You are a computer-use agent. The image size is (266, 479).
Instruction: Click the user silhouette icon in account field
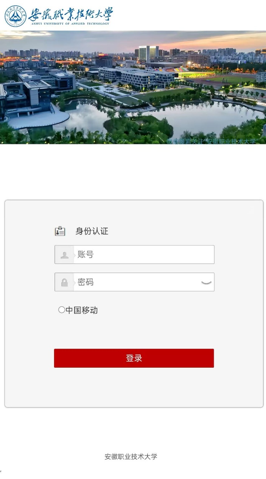pyautogui.click(x=64, y=255)
